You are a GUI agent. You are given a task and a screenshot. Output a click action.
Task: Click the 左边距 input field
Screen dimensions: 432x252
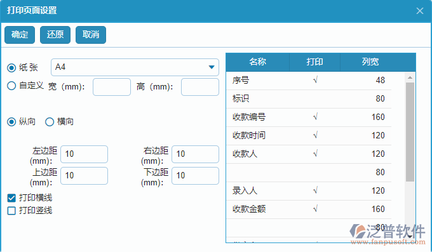(x=84, y=154)
